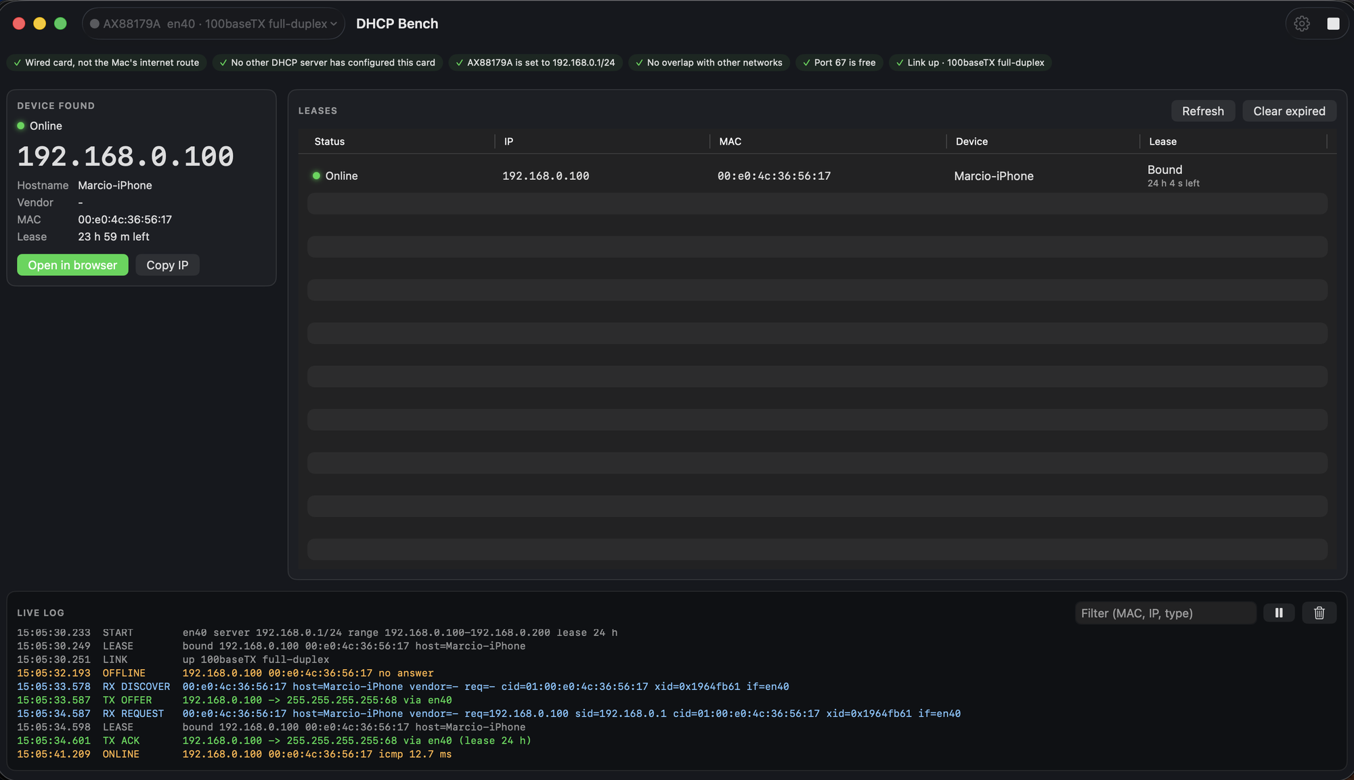Click the MAC value in the Device Found panel
Image resolution: width=1354 pixels, height=780 pixels.
pos(125,220)
